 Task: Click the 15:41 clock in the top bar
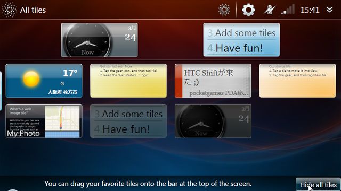tap(310, 10)
